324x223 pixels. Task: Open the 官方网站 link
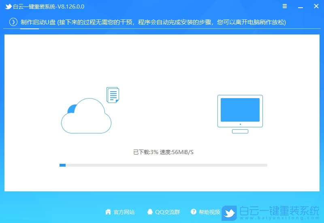tap(124, 212)
